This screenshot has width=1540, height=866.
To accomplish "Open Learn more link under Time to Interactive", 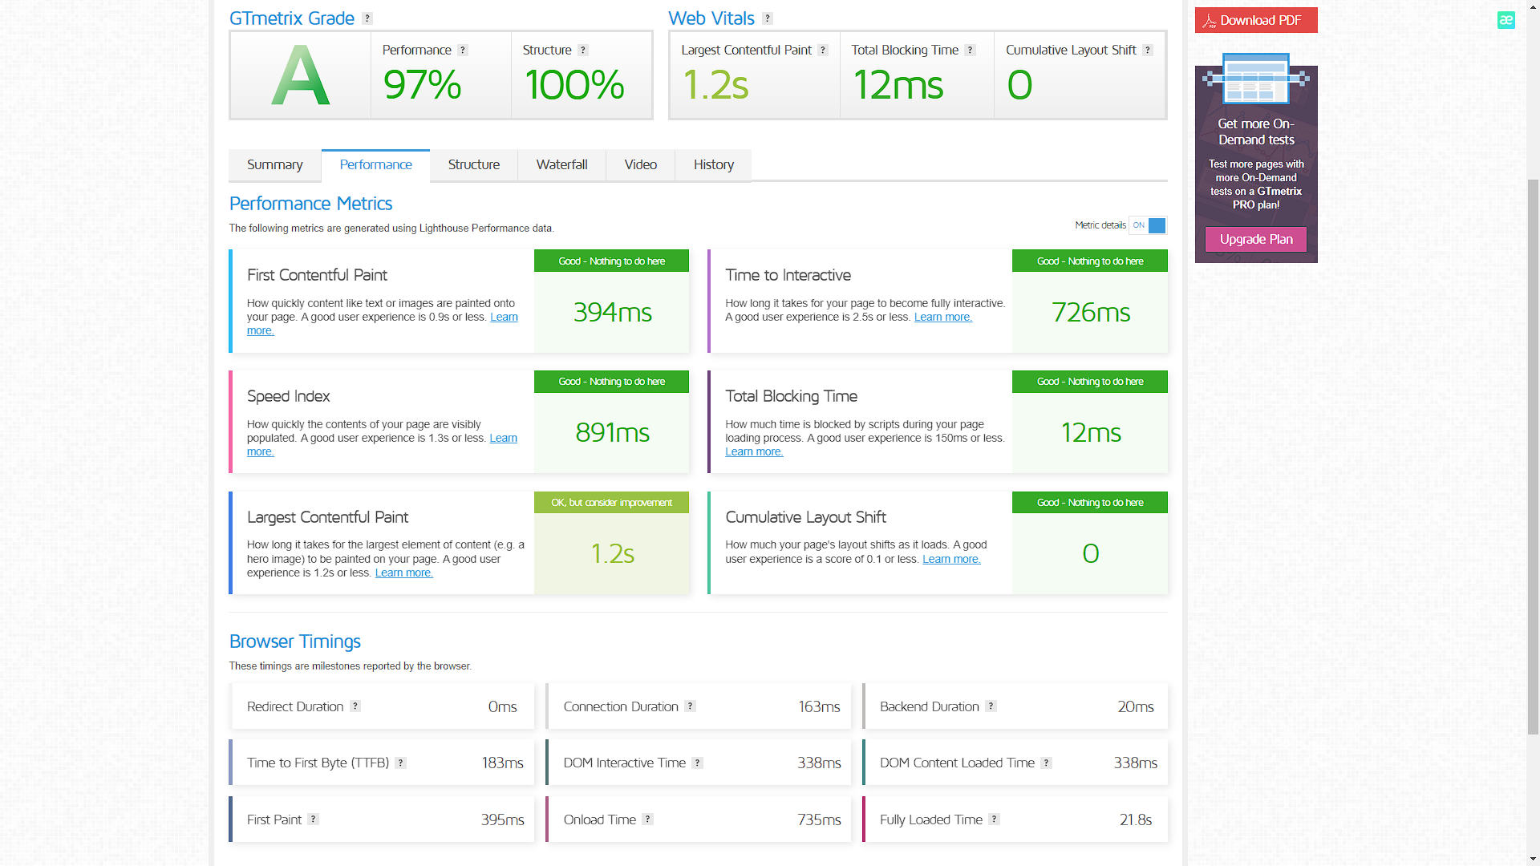I will (942, 318).
